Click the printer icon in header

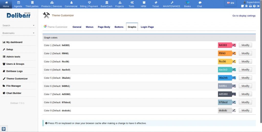click(x=250, y=6)
